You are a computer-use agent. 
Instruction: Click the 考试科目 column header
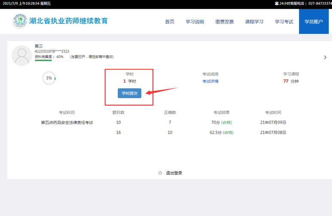point(67,112)
